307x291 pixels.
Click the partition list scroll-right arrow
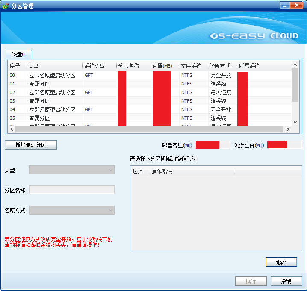click(x=288, y=129)
